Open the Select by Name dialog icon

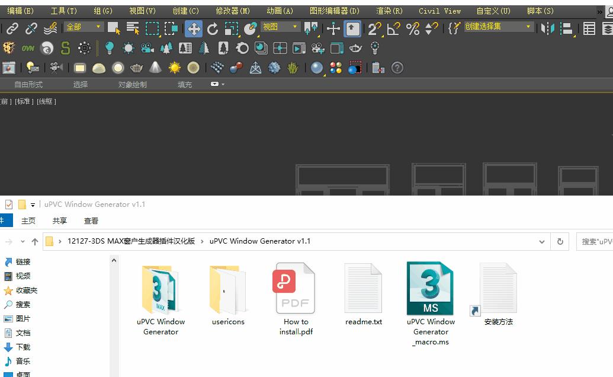[133, 26]
